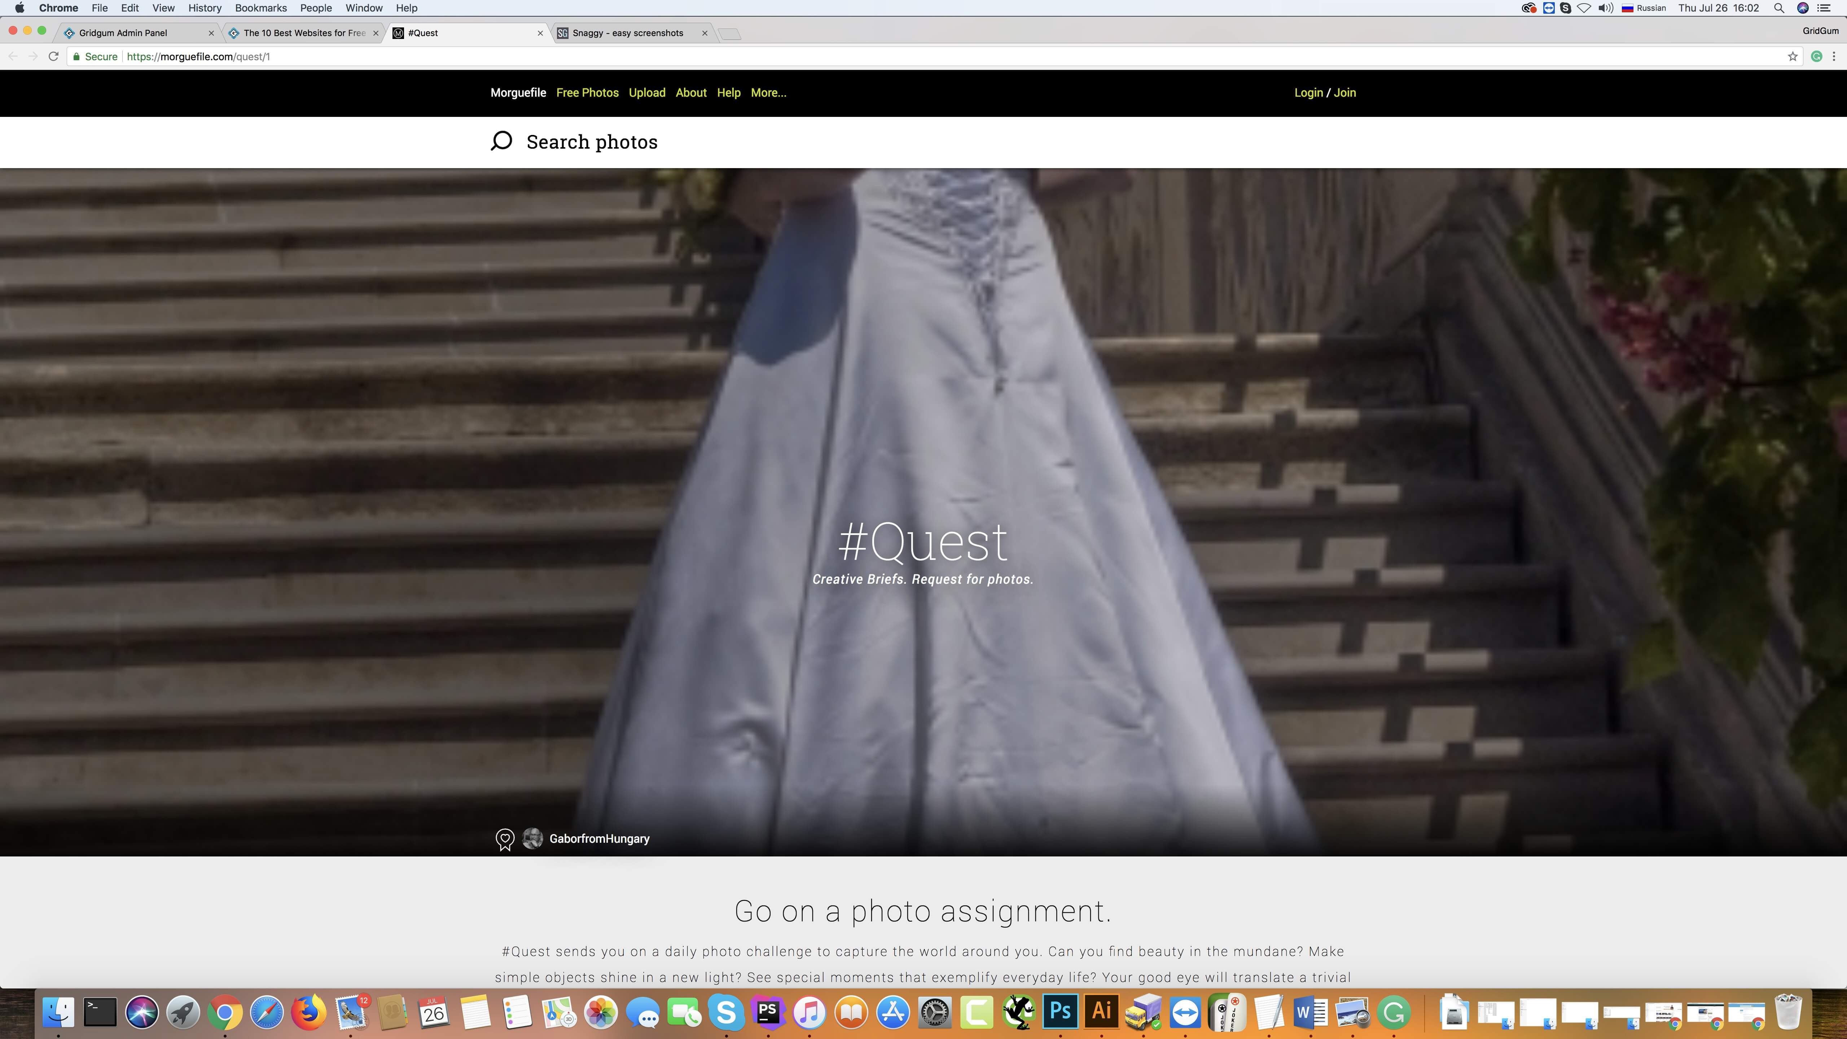Open iTunes from the Dock
This screenshot has width=1847, height=1039.
tap(810, 1012)
